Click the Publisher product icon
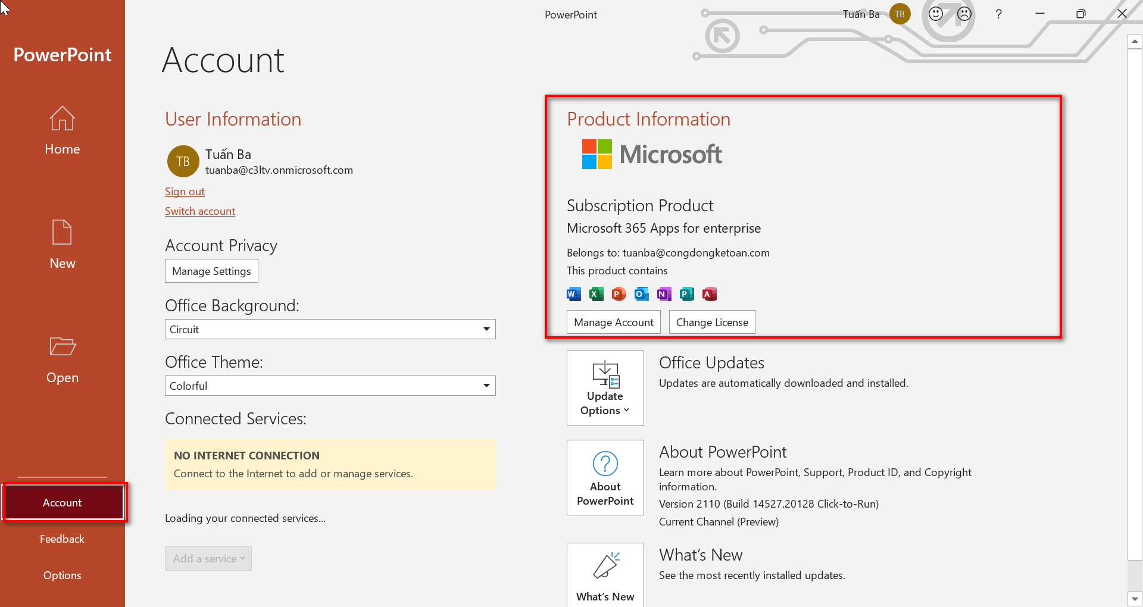 [x=687, y=294]
